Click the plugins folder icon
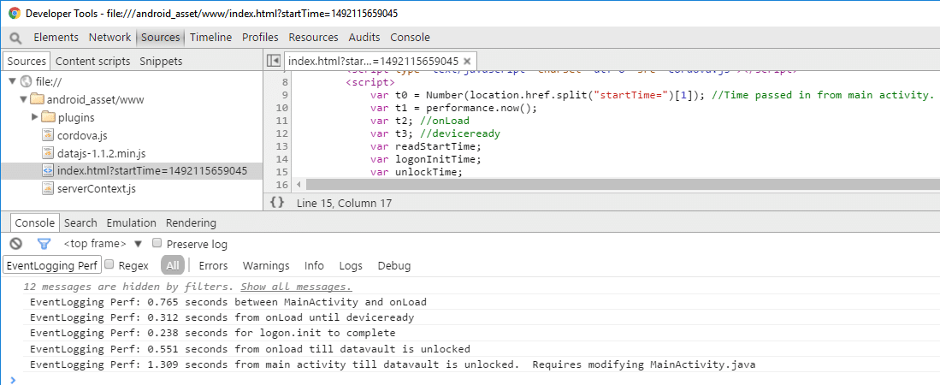 point(48,117)
